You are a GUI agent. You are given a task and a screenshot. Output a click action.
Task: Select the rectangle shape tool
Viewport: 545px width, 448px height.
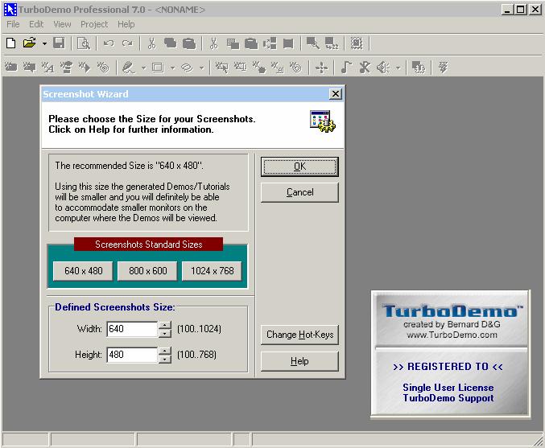tap(158, 68)
